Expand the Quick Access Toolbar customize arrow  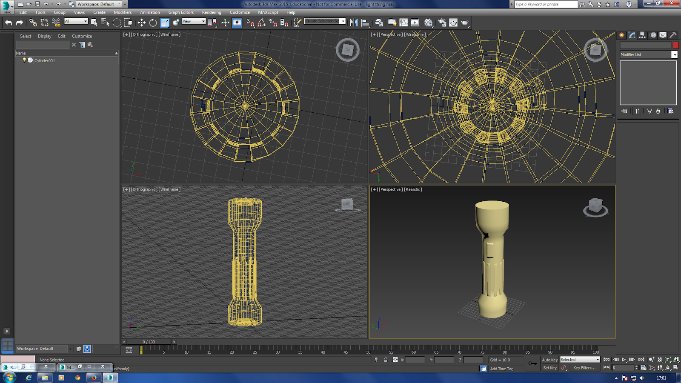coord(125,4)
